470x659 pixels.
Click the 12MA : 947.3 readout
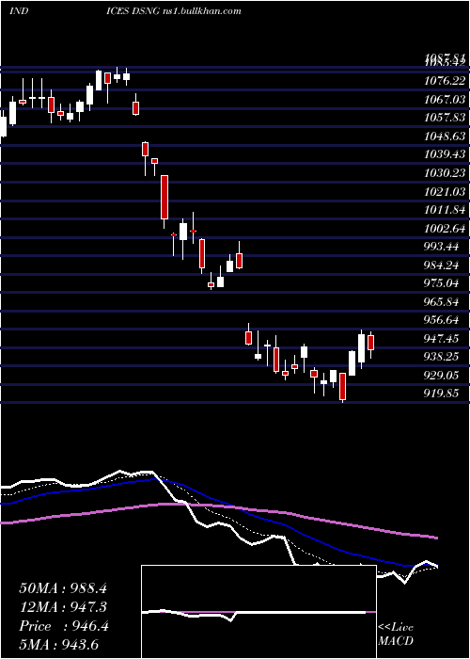[x=63, y=607]
